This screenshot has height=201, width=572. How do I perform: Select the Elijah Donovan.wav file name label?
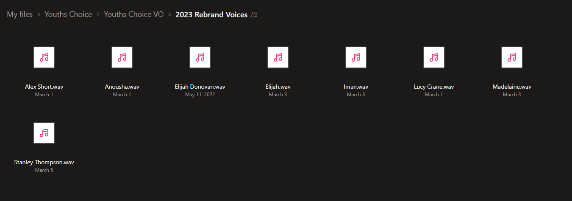(x=200, y=87)
